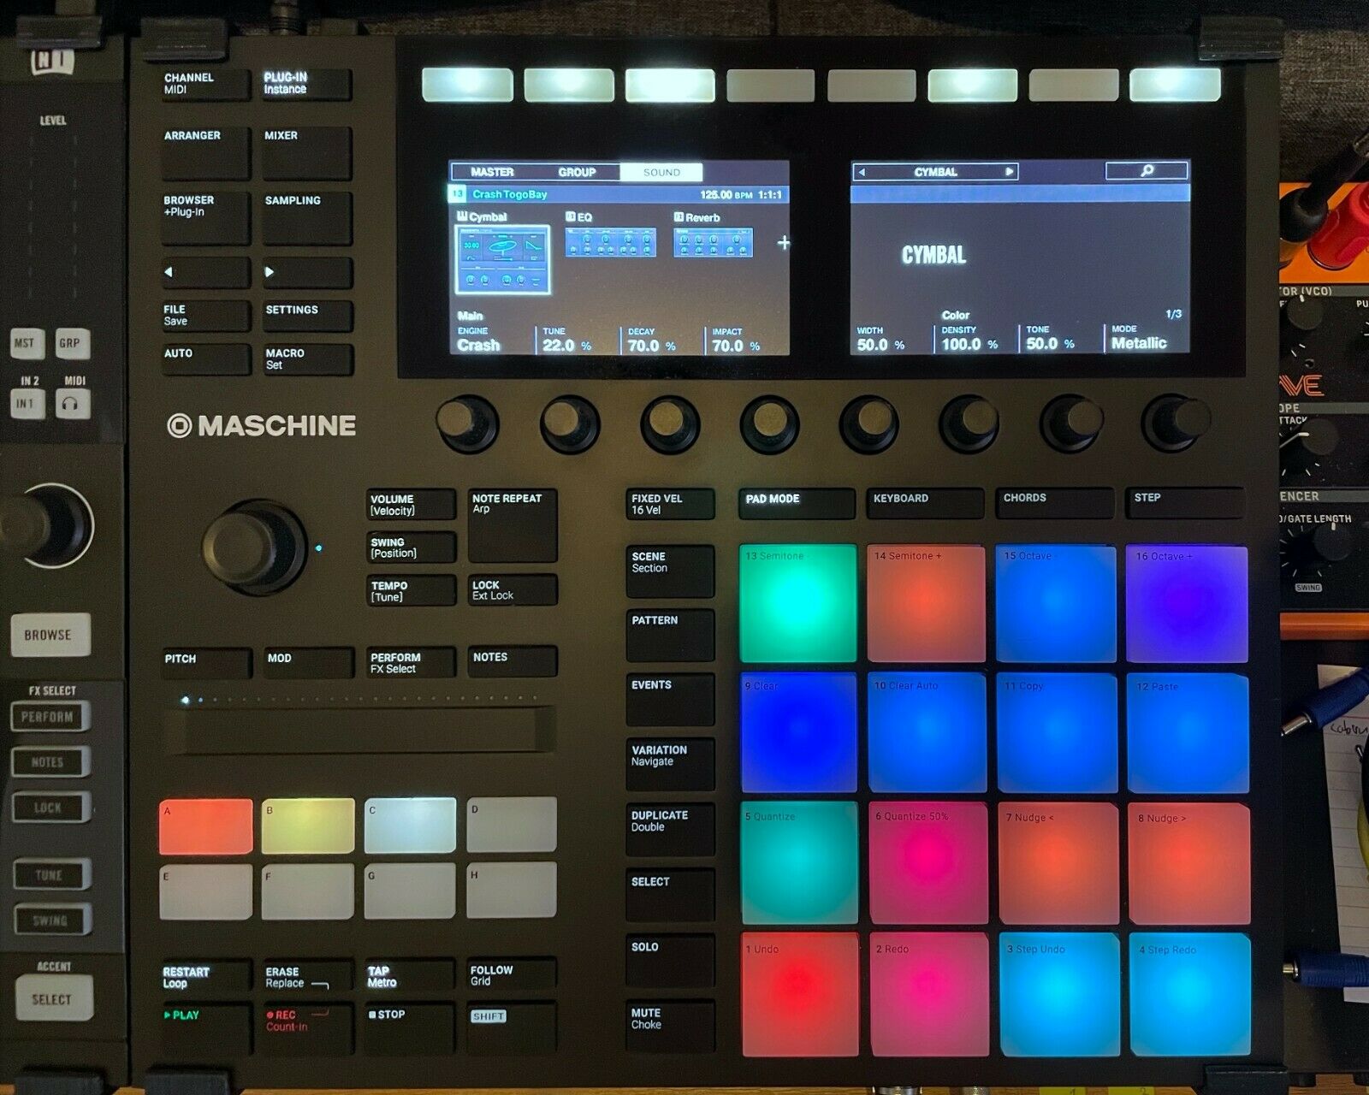Hit FILE Save button
The height and width of the screenshot is (1095, 1369).
pos(205,315)
